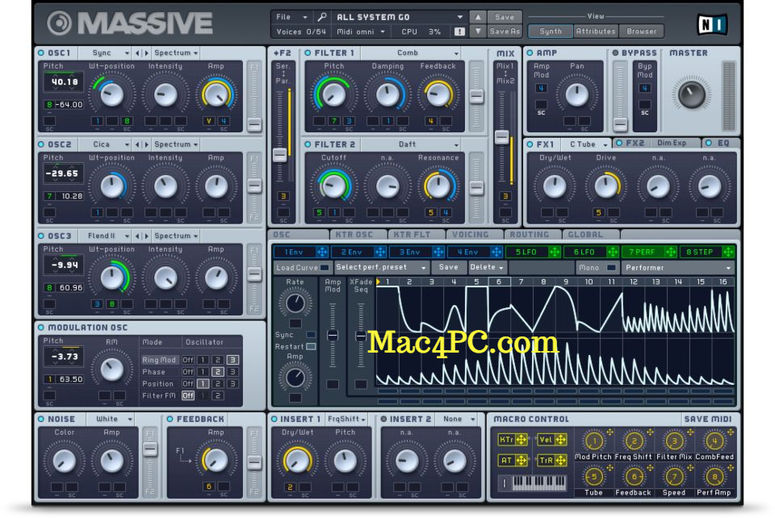Screen dimensions: 775x518
Task: Toggle Bypass section power button
Action: (x=615, y=52)
